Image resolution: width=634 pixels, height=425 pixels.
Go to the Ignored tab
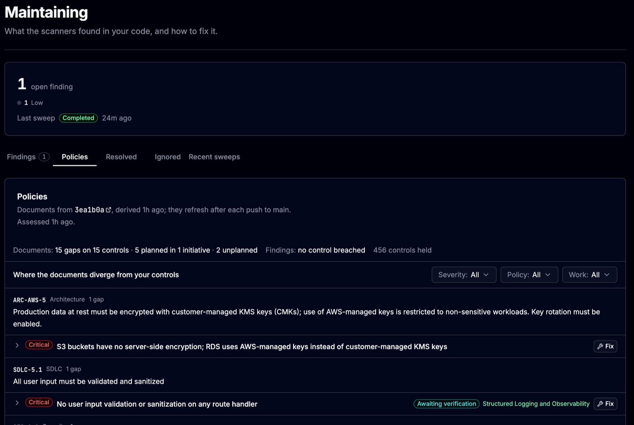[168, 157]
